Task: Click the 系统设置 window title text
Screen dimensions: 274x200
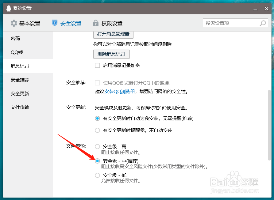Action: [22, 8]
